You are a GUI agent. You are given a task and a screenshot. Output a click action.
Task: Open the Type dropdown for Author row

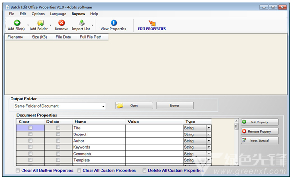(x=209, y=141)
